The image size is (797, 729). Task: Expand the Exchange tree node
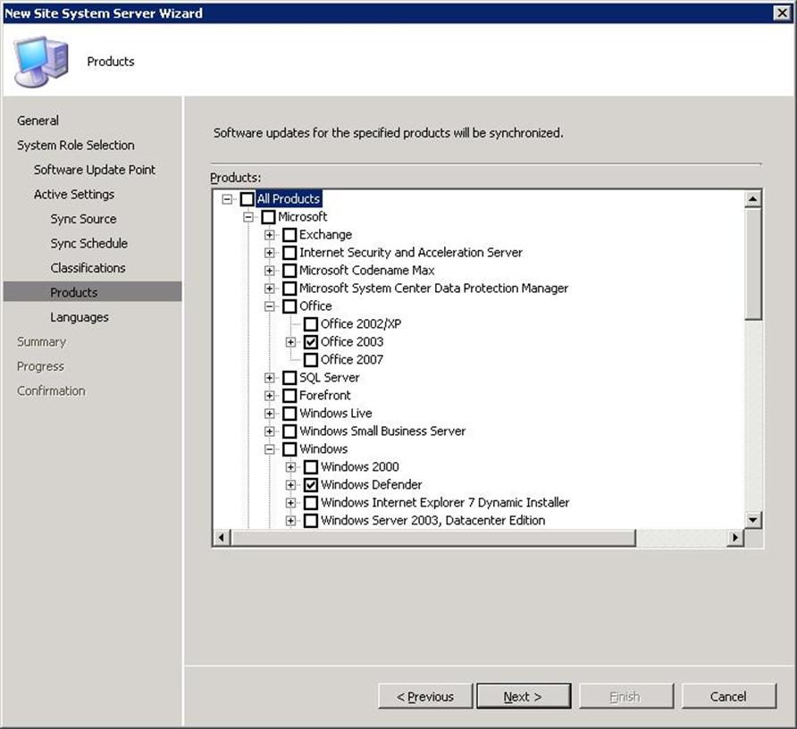(x=270, y=235)
